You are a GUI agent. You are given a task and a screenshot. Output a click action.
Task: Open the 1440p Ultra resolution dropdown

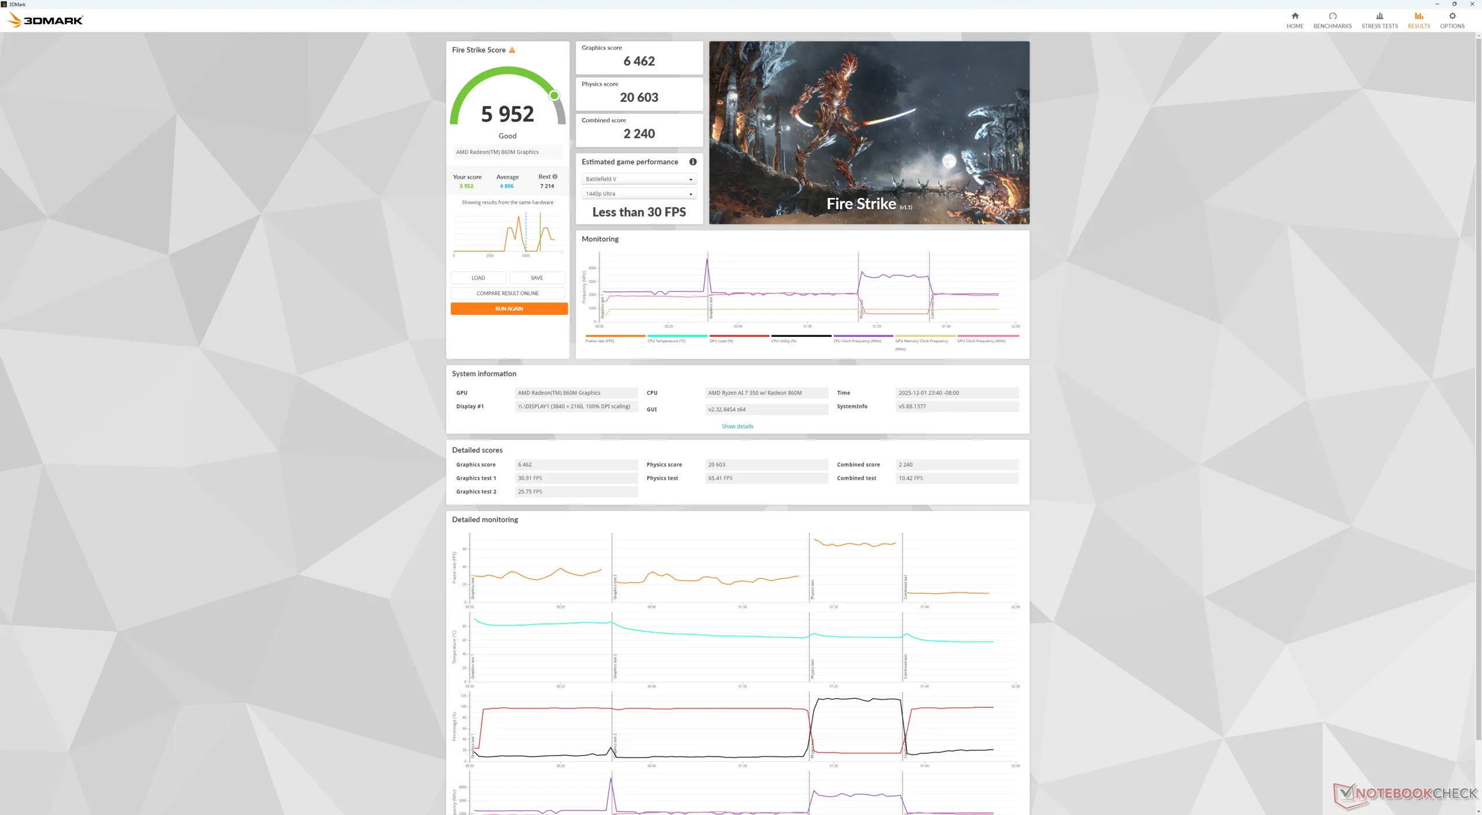pos(639,194)
